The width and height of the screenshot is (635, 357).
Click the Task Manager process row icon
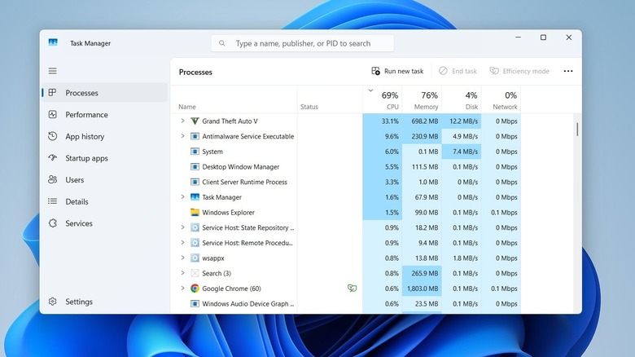[195, 197]
